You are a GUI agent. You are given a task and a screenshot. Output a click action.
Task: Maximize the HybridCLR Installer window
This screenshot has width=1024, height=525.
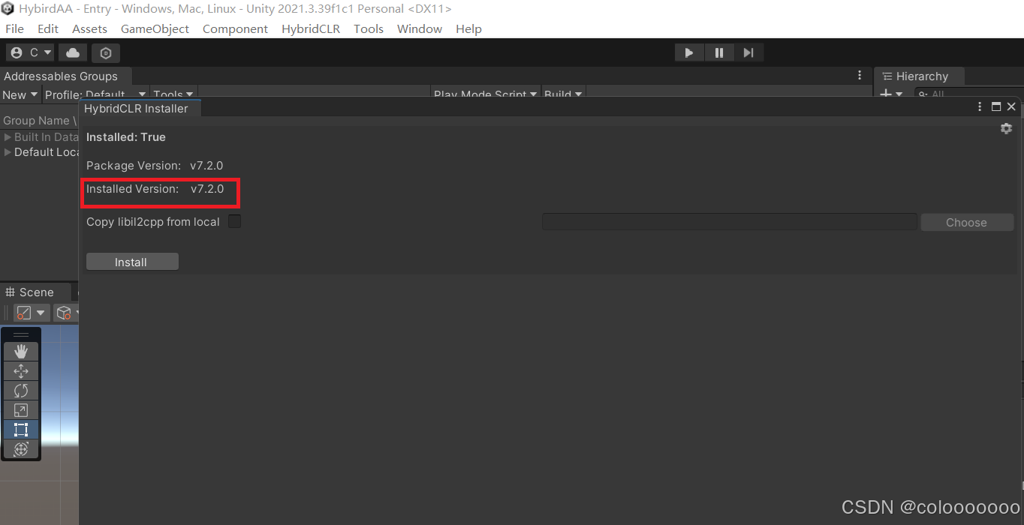(x=996, y=107)
